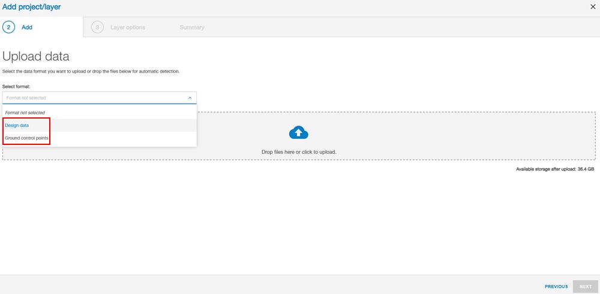Click the step 2 circle icon
The width and height of the screenshot is (600, 294).
[x=9, y=27]
